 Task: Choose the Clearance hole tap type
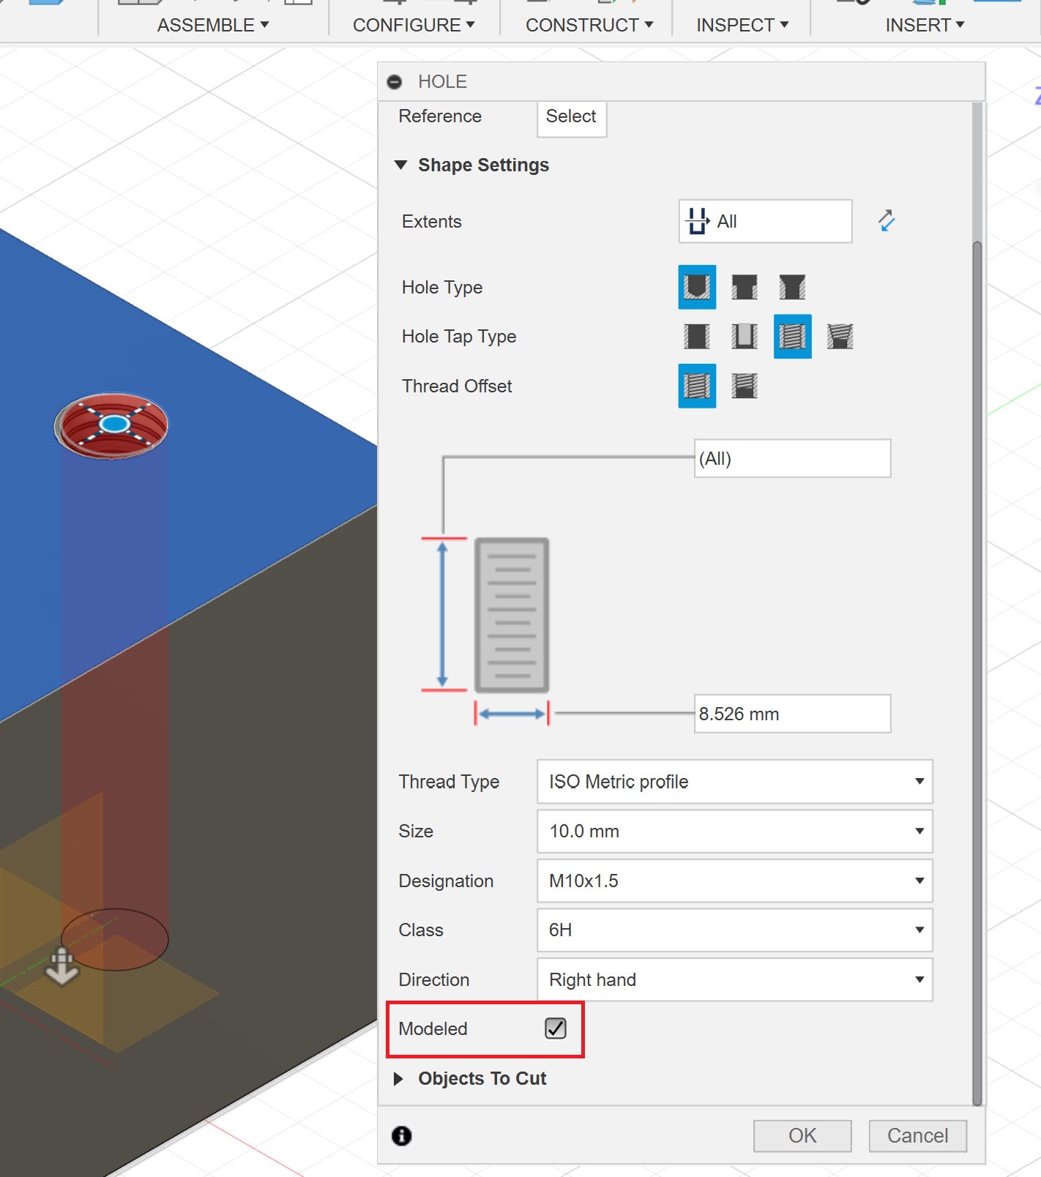pyautogui.click(x=745, y=337)
